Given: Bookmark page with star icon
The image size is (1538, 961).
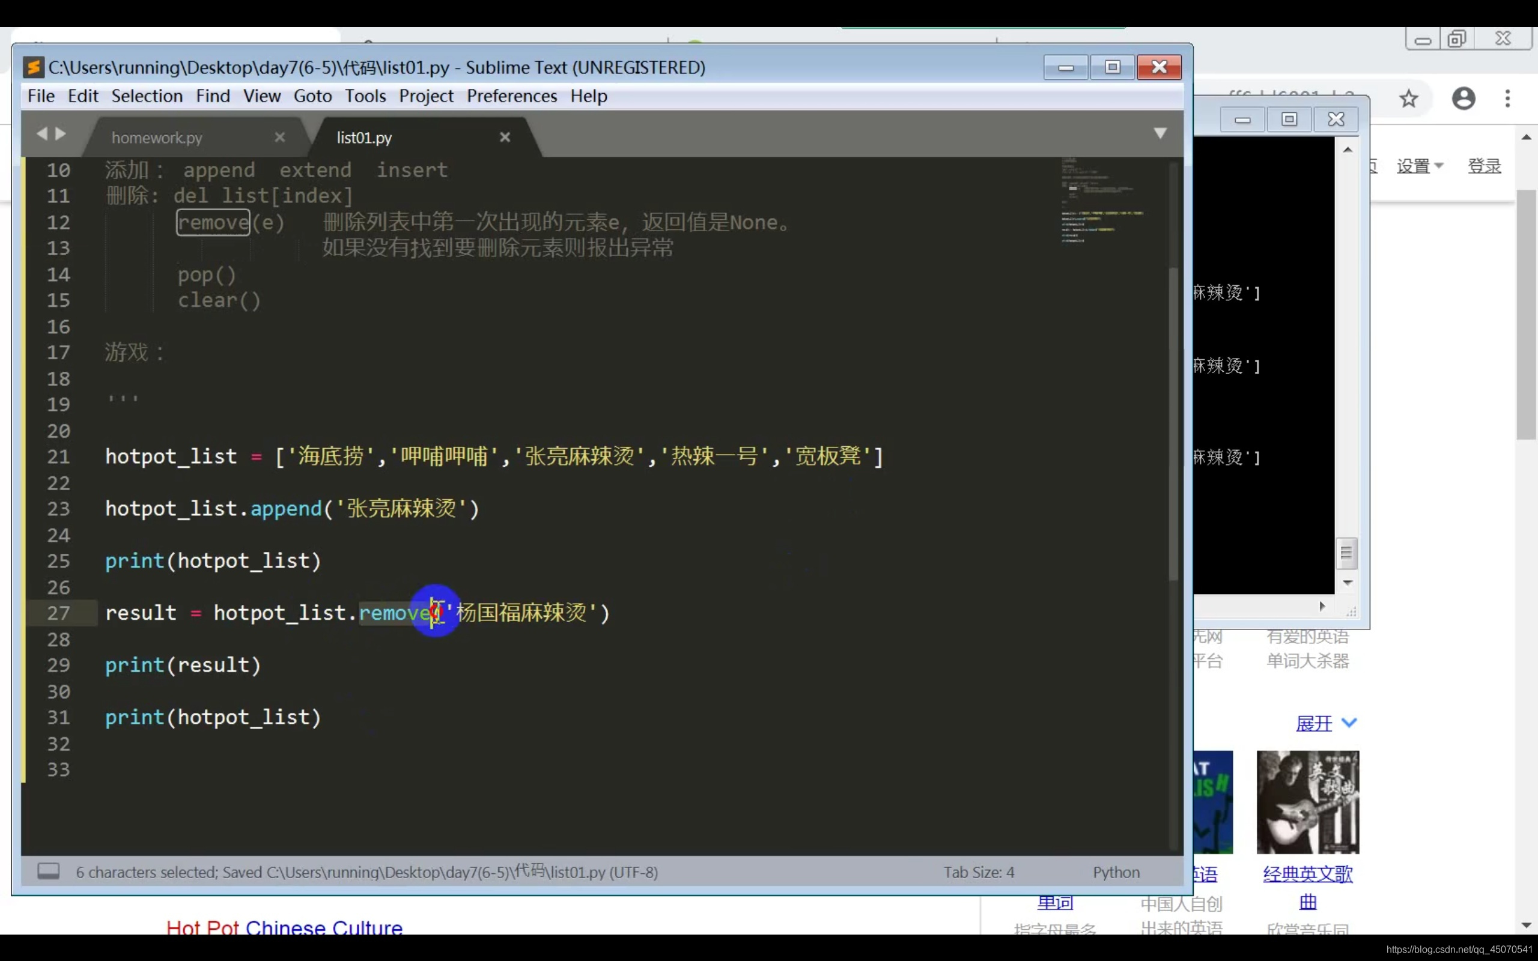Looking at the screenshot, I should tap(1408, 99).
